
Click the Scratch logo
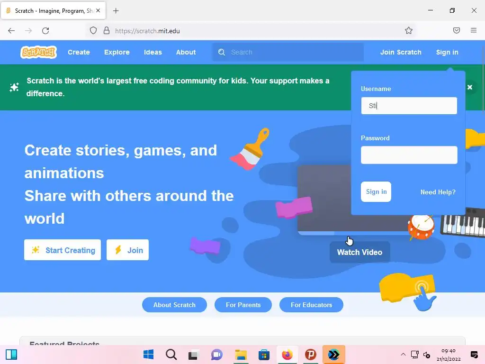tap(38, 52)
